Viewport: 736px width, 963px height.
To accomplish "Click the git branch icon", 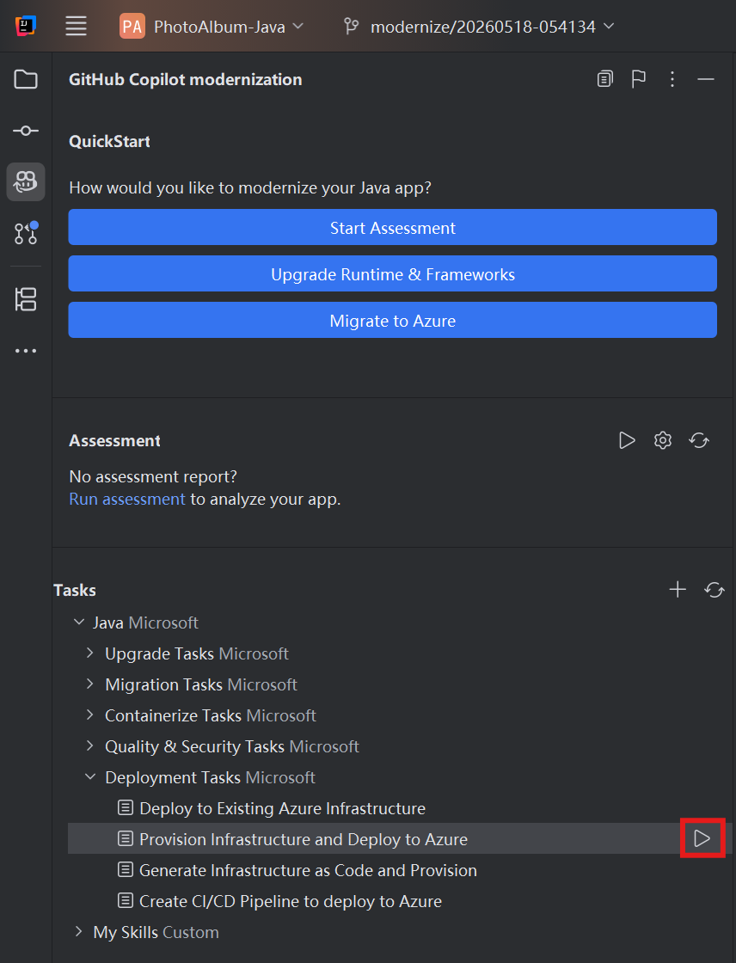I will coord(352,27).
